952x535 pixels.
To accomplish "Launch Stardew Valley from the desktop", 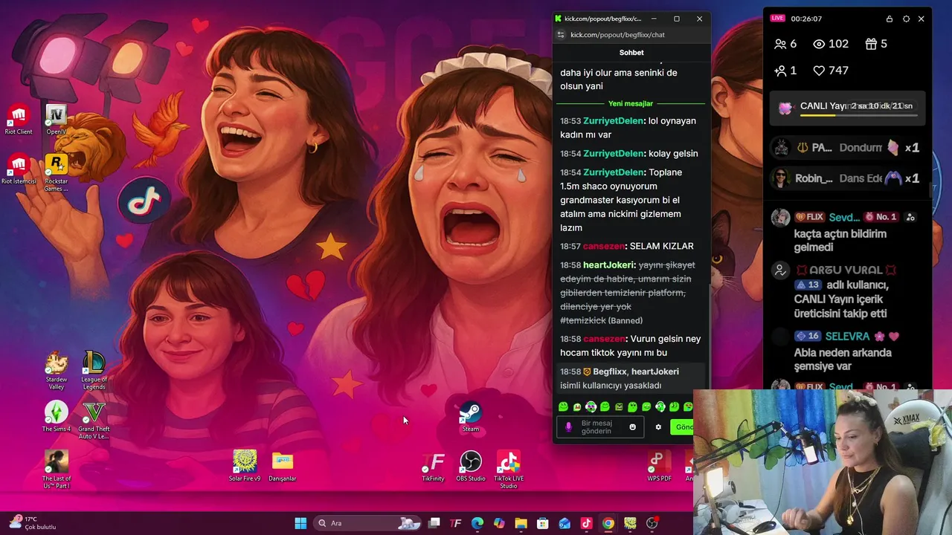I will pos(56,372).
